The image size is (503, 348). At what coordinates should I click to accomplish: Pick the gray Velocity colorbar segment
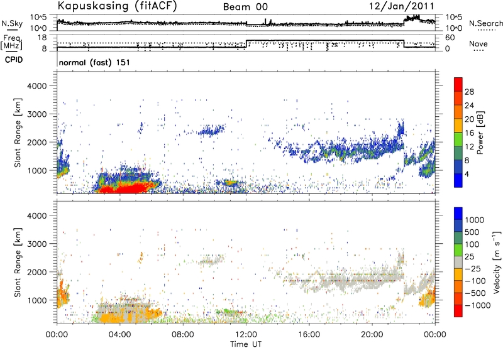[x=458, y=263]
